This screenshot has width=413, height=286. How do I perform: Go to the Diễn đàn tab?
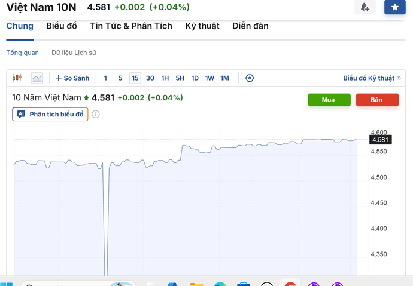250,26
